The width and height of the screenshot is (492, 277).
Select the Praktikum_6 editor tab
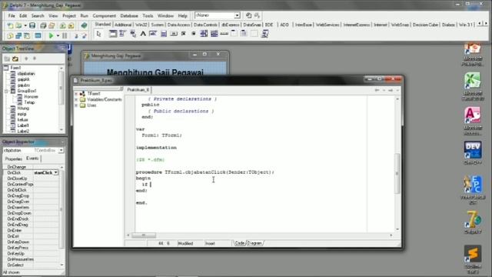138,90
